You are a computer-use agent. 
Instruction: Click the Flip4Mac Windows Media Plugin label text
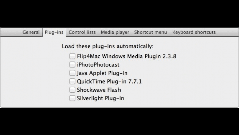click(x=126, y=56)
